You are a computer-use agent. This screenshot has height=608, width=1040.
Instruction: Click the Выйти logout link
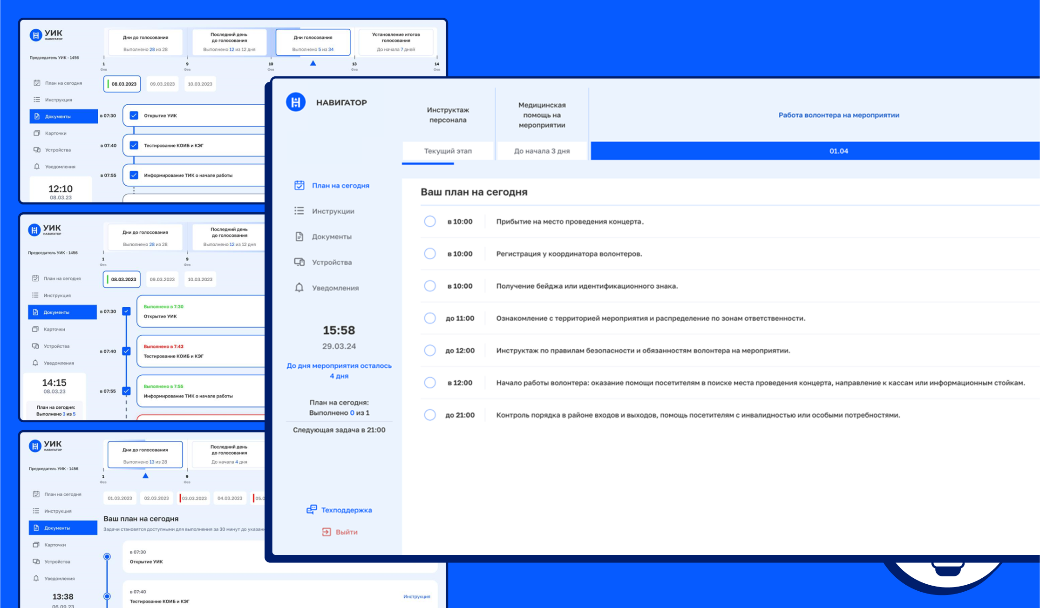point(347,532)
